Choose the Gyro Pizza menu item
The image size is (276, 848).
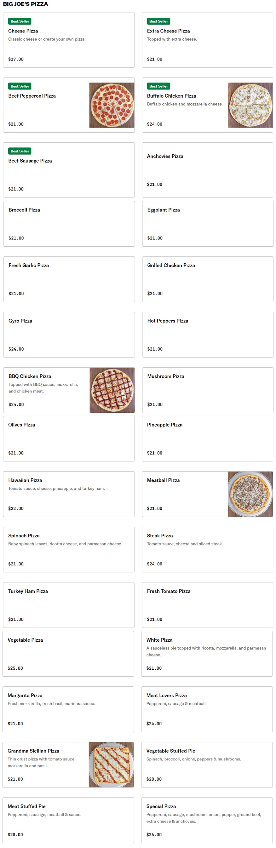69,334
